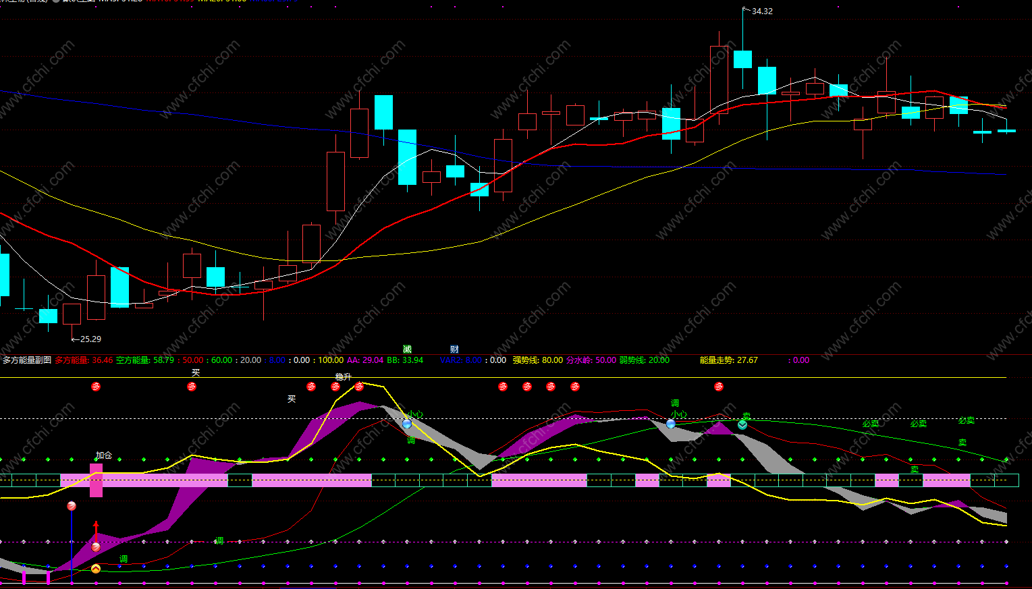Click the 财 marker under the price chart
This screenshot has width=1032, height=589.
coord(454,349)
